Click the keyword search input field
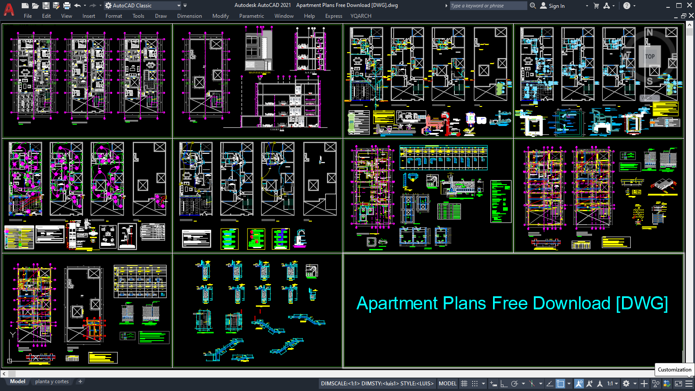 pyautogui.click(x=488, y=6)
